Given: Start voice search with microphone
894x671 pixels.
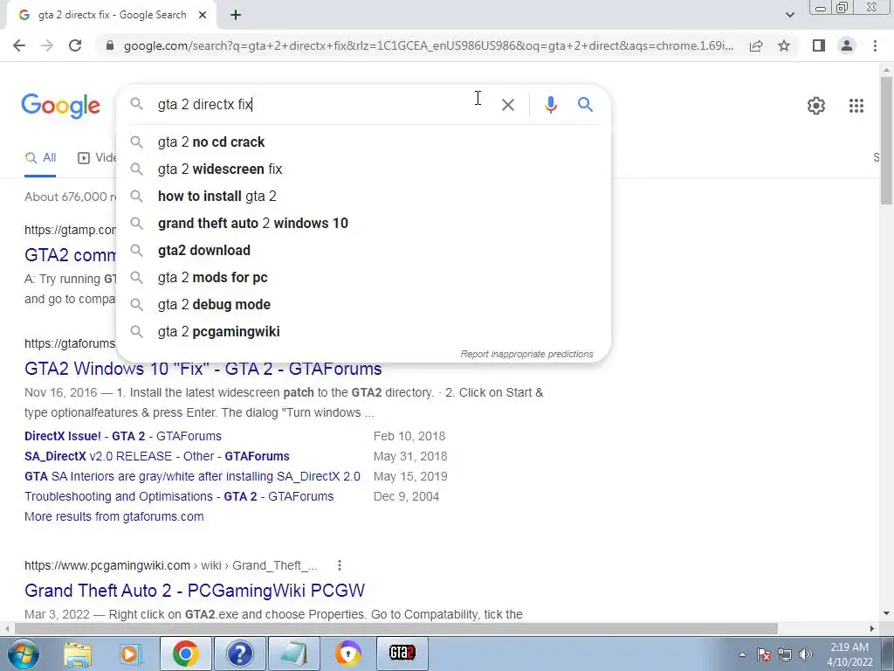Looking at the screenshot, I should coord(550,105).
